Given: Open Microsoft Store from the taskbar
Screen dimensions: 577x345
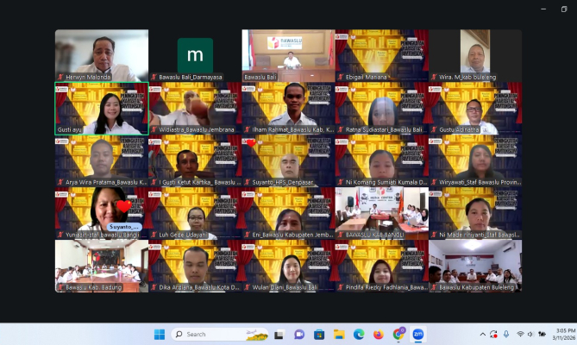Looking at the screenshot, I should click(x=319, y=334).
